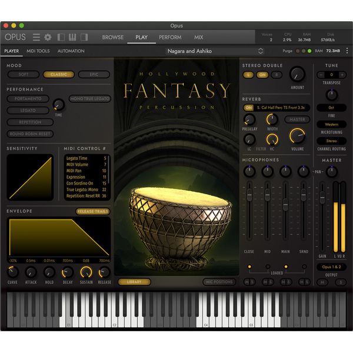
Task: Click the reverb LC filter knob
Action: coord(249,139)
